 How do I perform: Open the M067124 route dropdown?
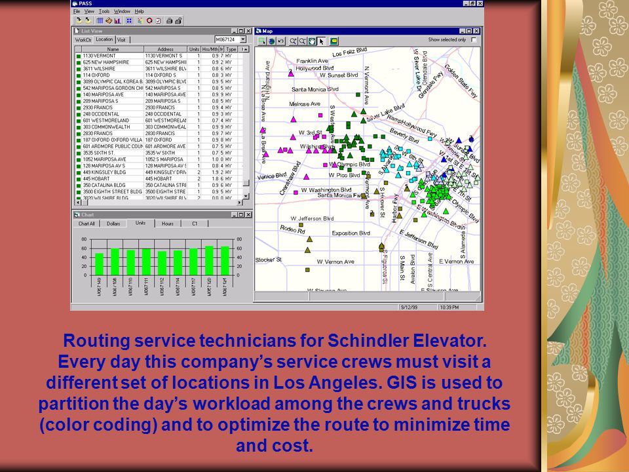click(243, 39)
